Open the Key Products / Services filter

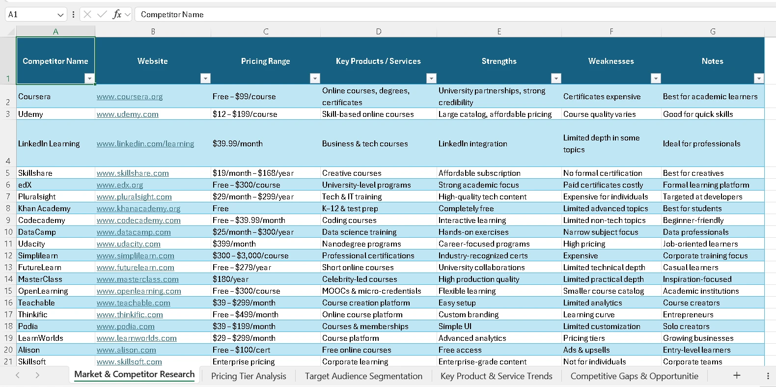click(x=431, y=78)
